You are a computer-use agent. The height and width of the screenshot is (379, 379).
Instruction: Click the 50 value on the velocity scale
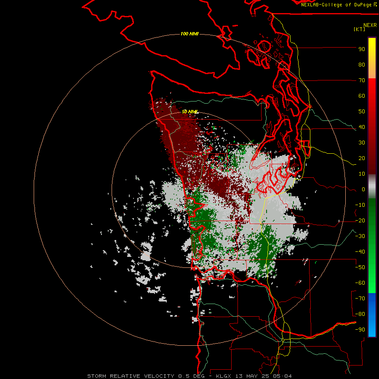362,112
